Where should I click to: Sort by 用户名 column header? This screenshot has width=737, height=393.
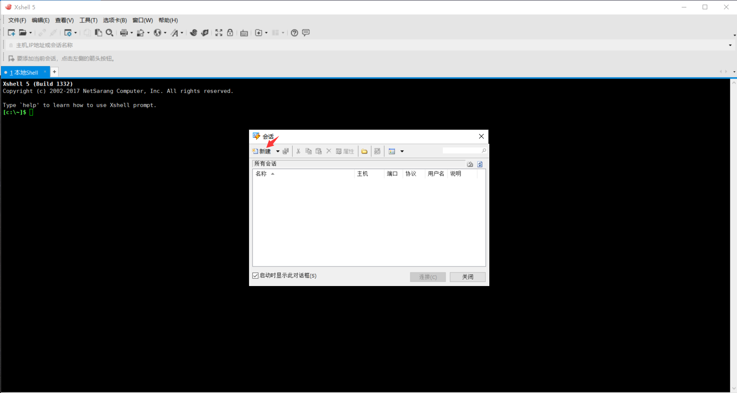pos(436,173)
